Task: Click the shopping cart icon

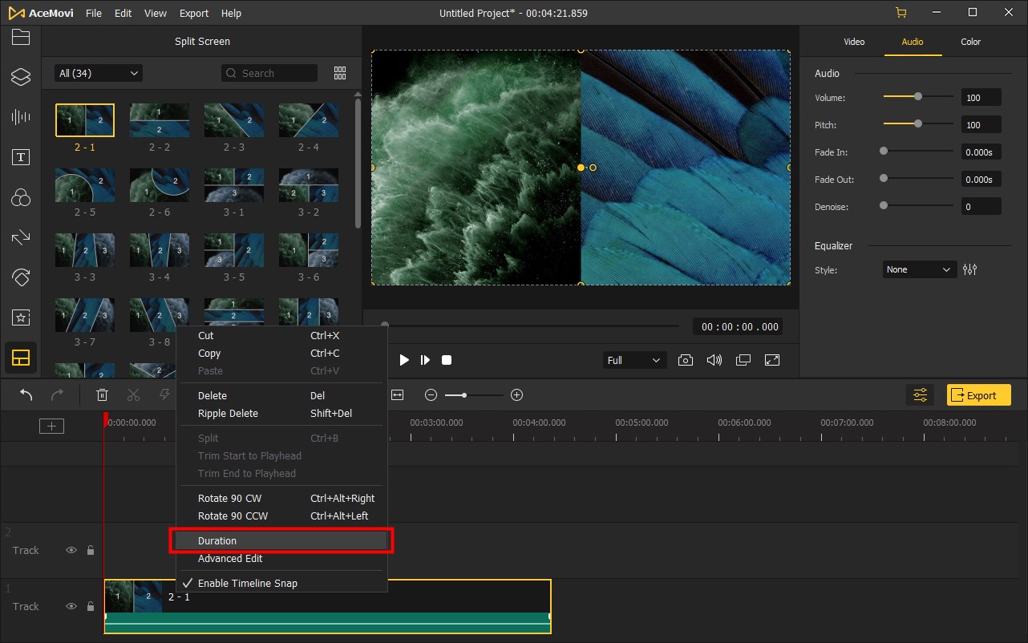Action: pyautogui.click(x=901, y=13)
